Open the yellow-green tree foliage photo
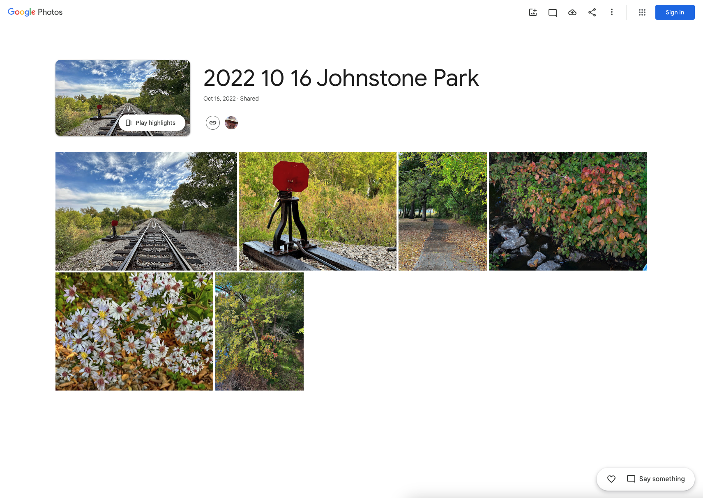This screenshot has width=703, height=498. click(259, 331)
